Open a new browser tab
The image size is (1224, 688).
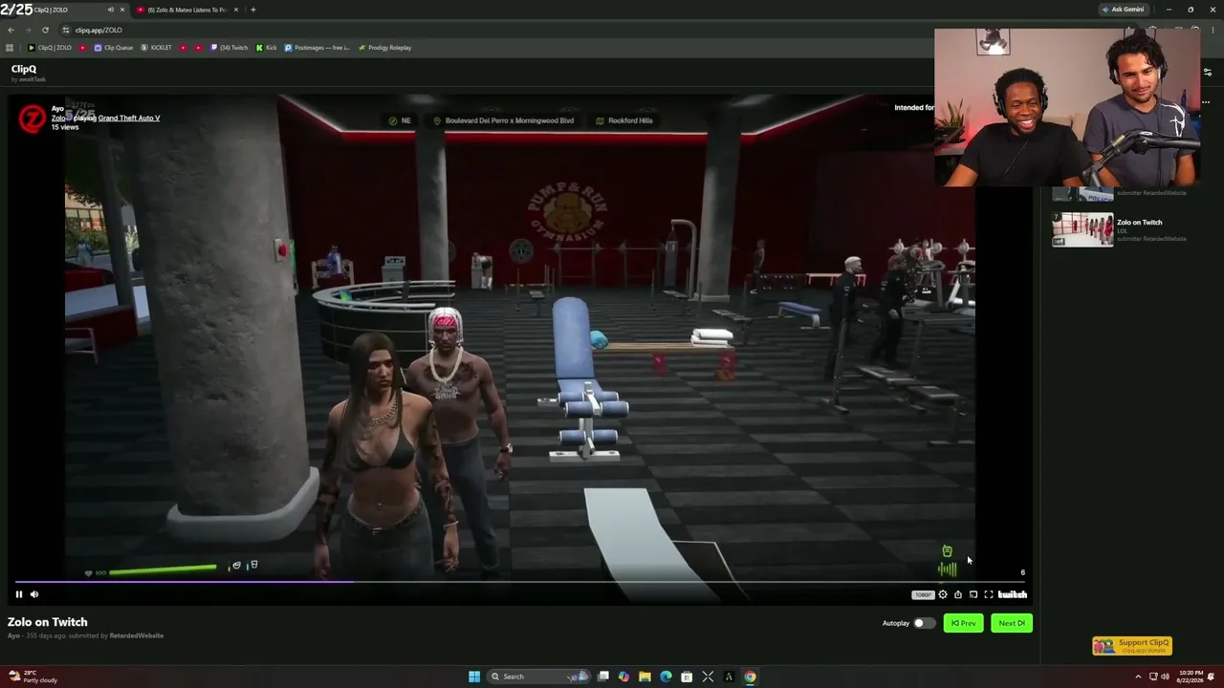pos(252,10)
